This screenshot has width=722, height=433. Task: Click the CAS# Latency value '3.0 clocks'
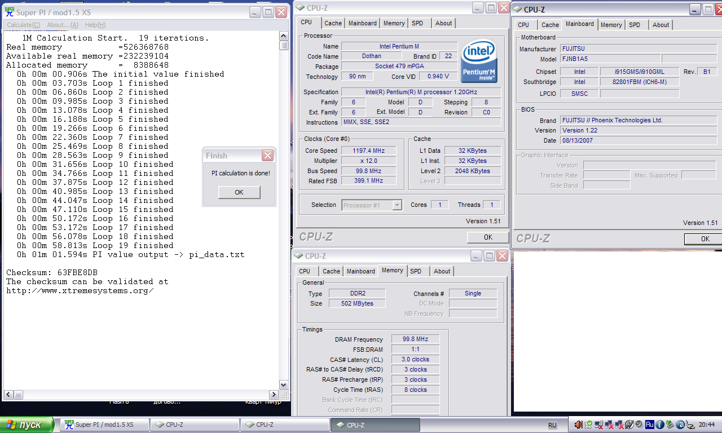[x=415, y=360]
